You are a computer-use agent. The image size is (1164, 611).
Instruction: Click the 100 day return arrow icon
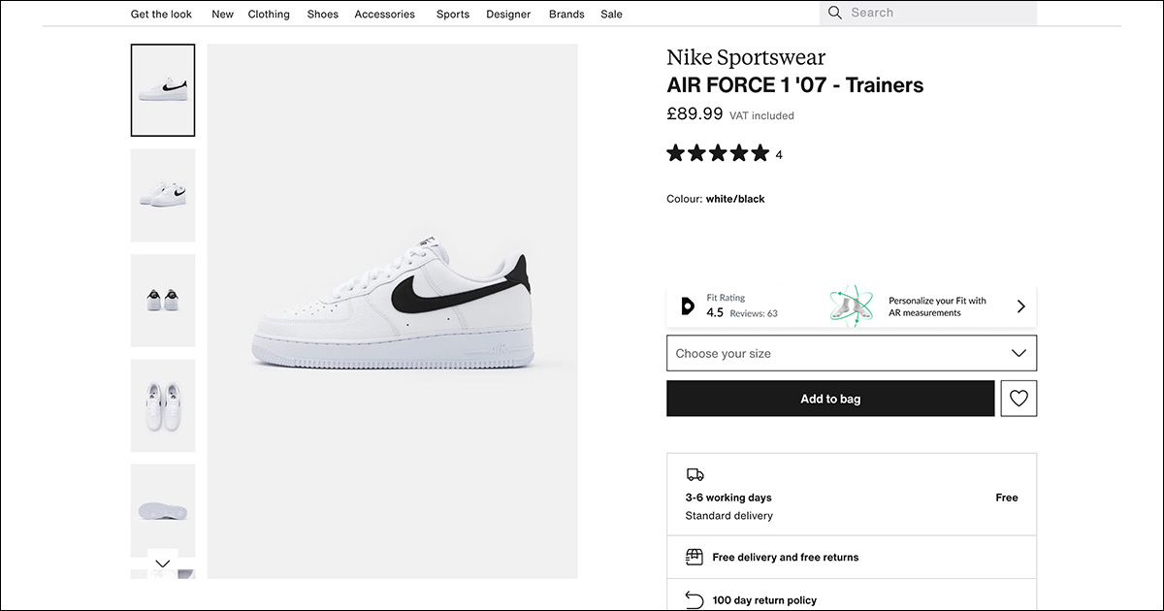pyautogui.click(x=695, y=600)
